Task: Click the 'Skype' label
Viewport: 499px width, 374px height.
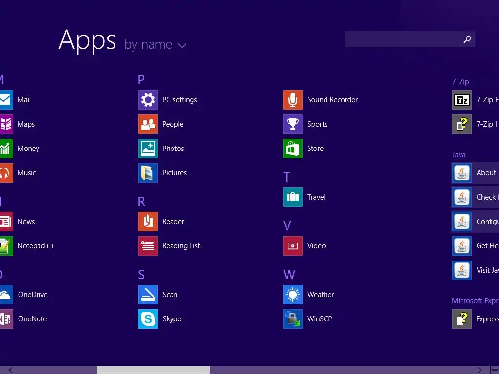Action: [x=172, y=319]
